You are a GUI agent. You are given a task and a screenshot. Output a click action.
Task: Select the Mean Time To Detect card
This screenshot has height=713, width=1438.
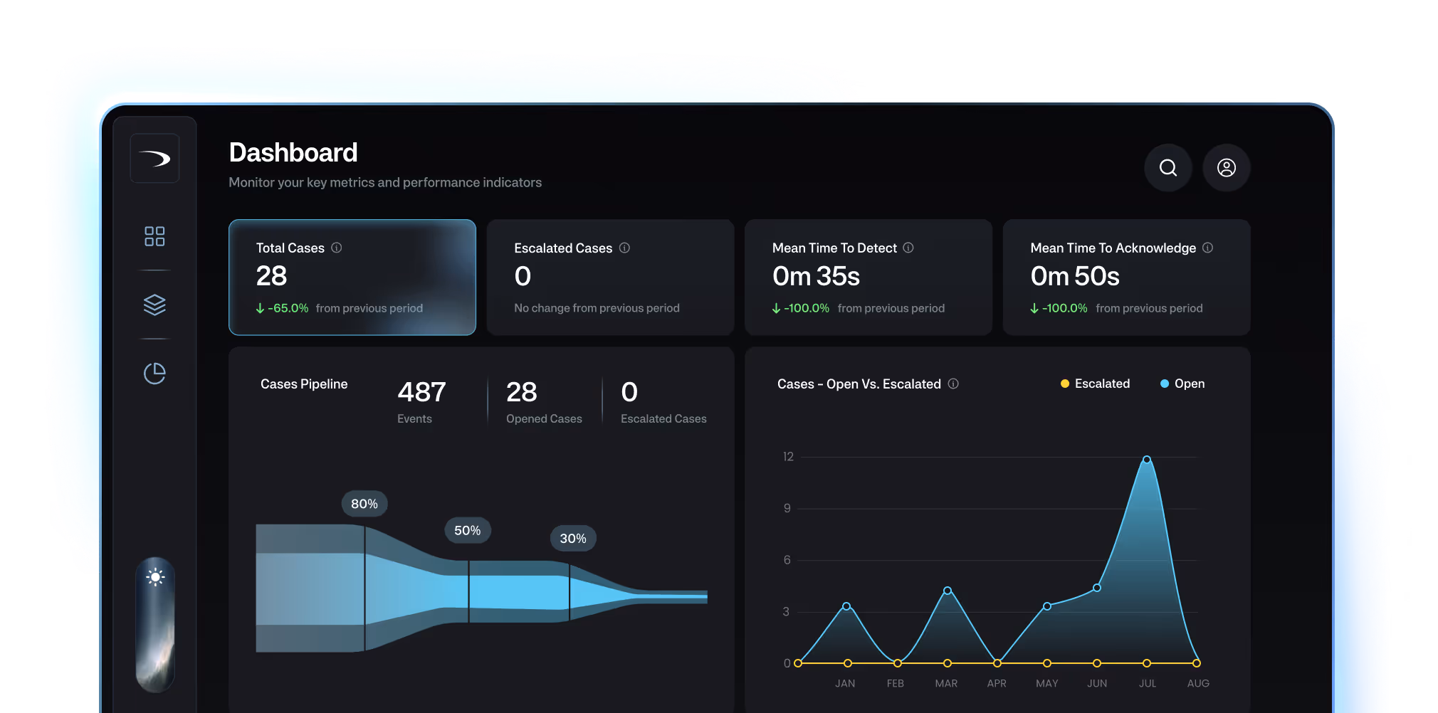tap(868, 278)
